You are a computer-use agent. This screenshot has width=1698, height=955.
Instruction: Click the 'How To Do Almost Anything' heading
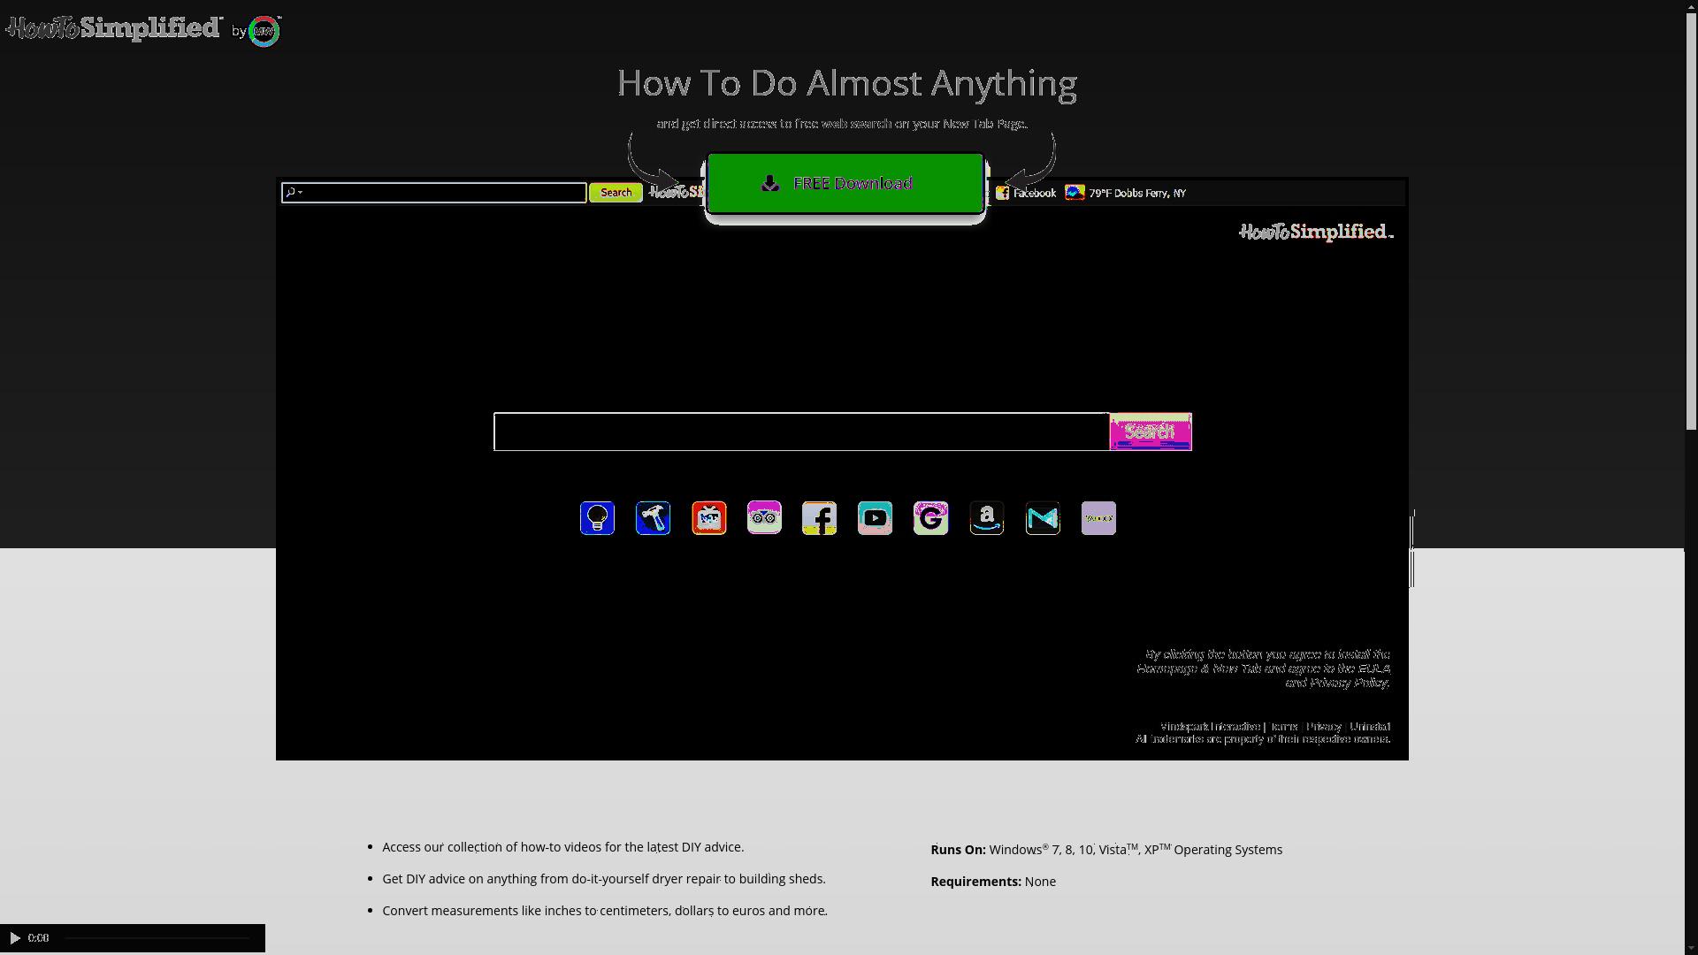(847, 83)
